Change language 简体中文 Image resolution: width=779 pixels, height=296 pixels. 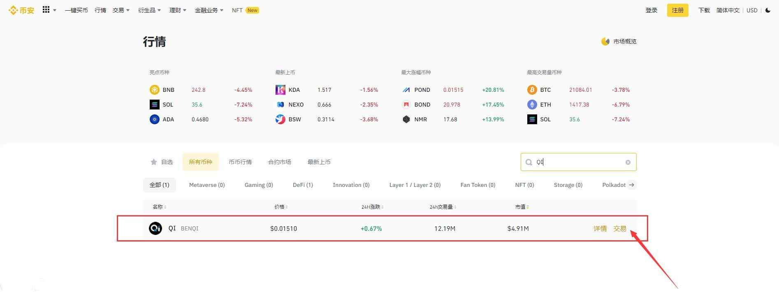(x=728, y=10)
